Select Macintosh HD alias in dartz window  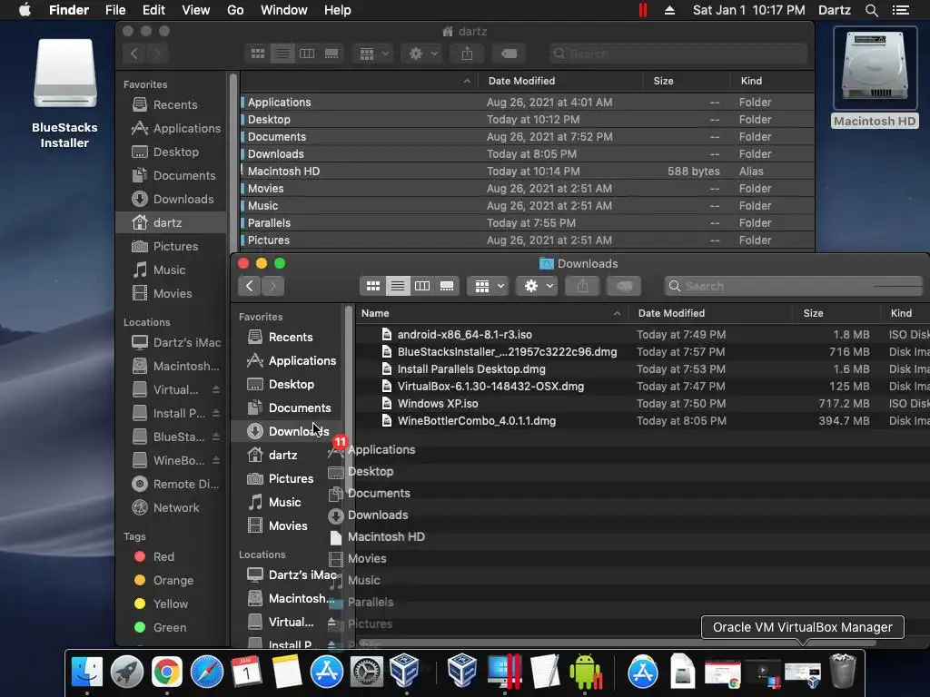527,171
